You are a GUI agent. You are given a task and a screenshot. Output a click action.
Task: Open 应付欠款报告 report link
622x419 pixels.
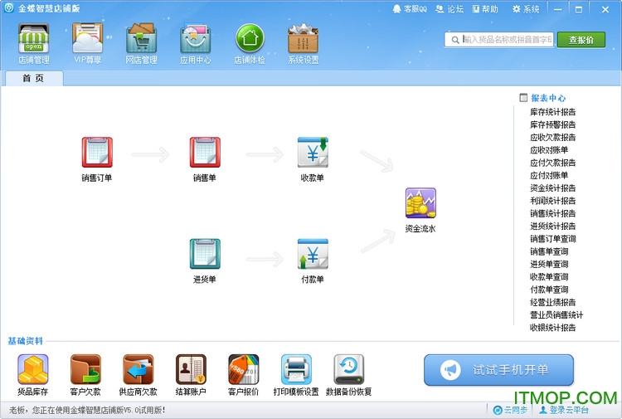tap(552, 163)
